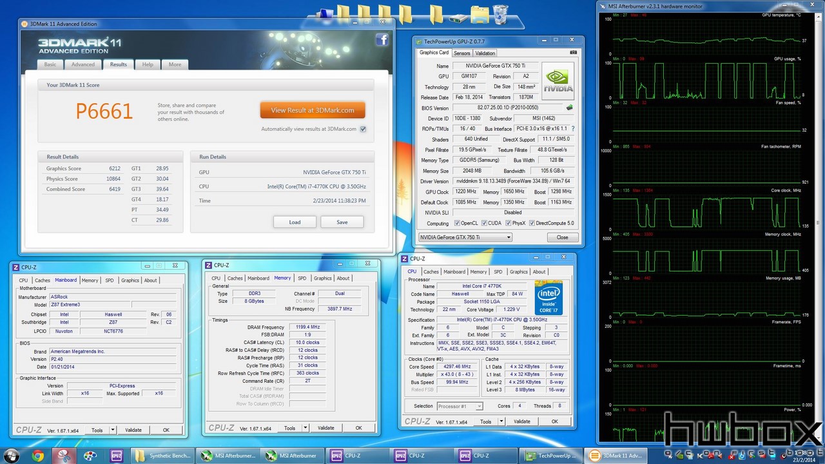Screen dimensions: 825x464
Task: Open the Processor #1 selection dropdown
Action: (460, 406)
